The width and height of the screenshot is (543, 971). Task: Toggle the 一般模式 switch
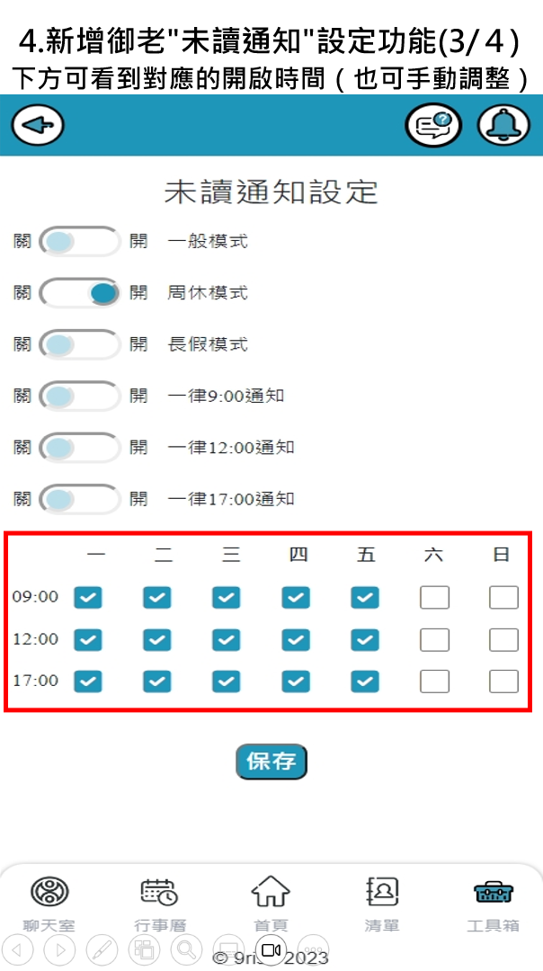pos(80,241)
